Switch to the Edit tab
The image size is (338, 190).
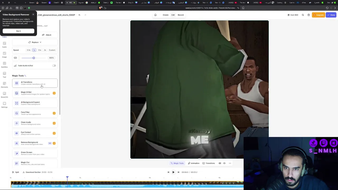click(x=173, y=15)
